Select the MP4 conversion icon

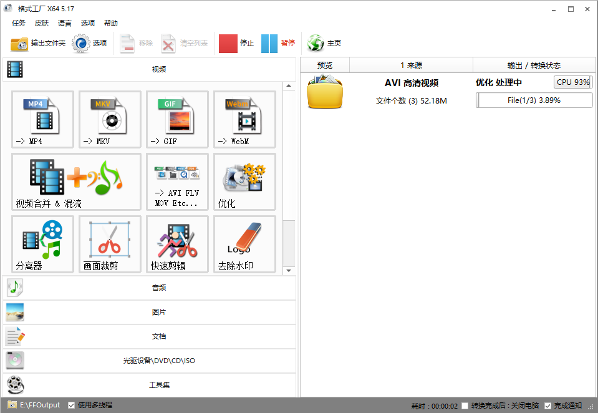tap(42, 119)
